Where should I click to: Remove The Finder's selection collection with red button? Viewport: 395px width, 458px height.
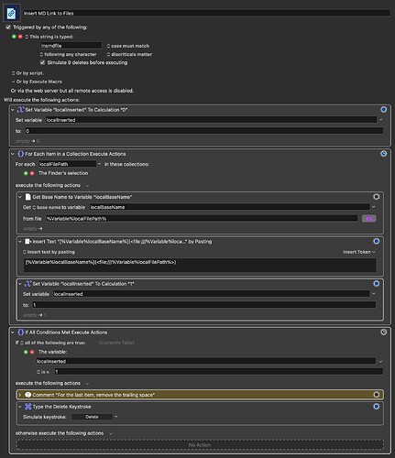click(32, 173)
